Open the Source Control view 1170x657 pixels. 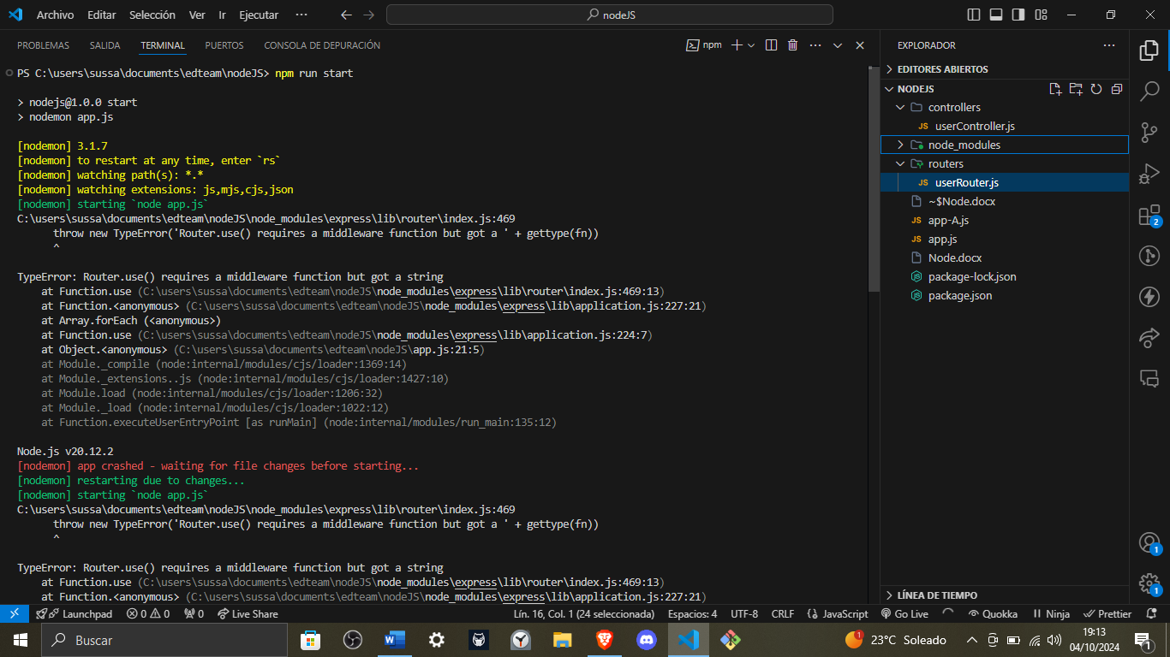[x=1149, y=133]
